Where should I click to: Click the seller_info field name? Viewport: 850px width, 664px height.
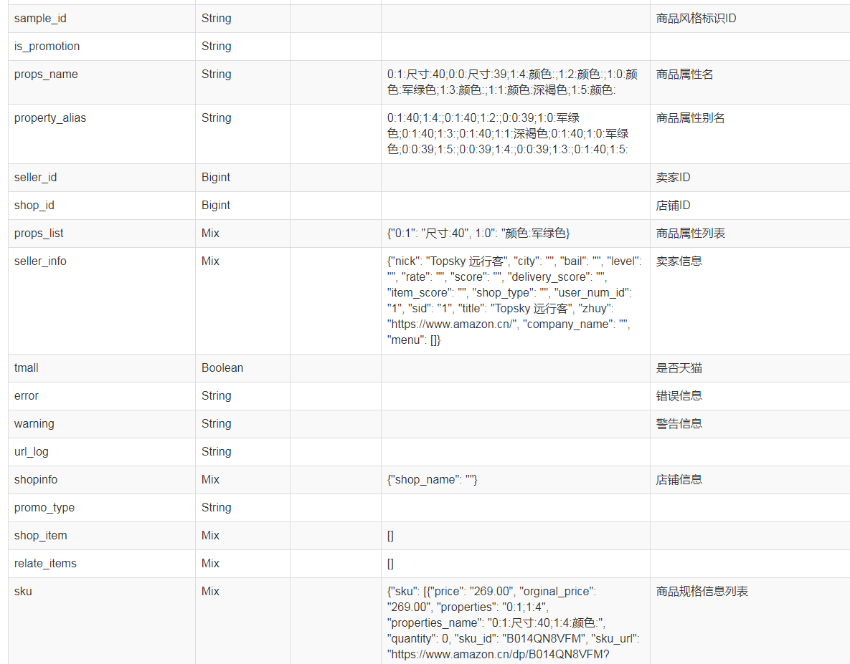point(40,261)
